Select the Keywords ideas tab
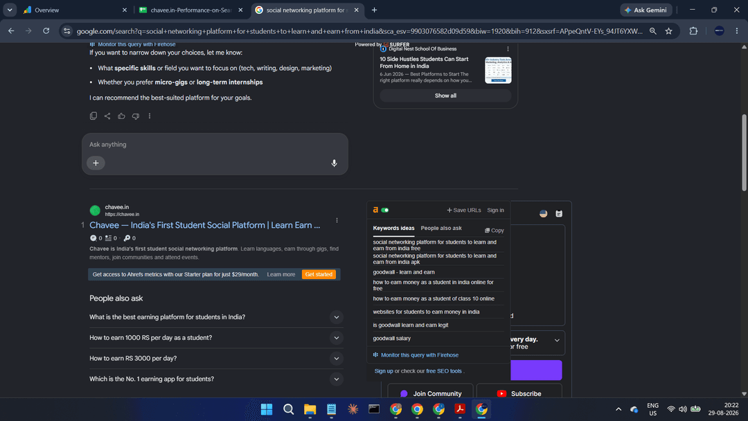Screen dimensions: 748x421 tap(393, 229)
